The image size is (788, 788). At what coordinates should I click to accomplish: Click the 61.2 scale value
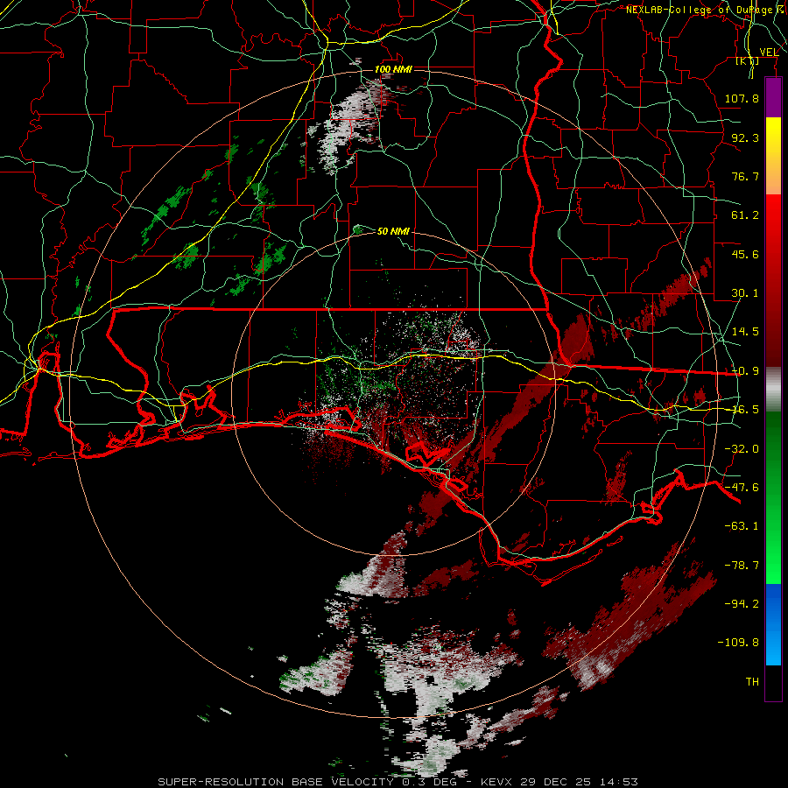click(745, 215)
